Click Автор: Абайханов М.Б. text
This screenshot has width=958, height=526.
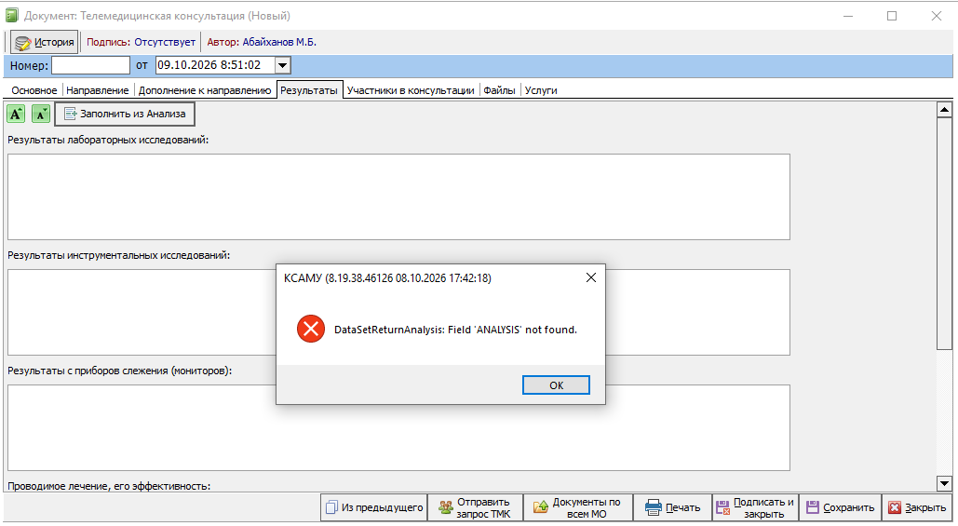[x=262, y=42]
